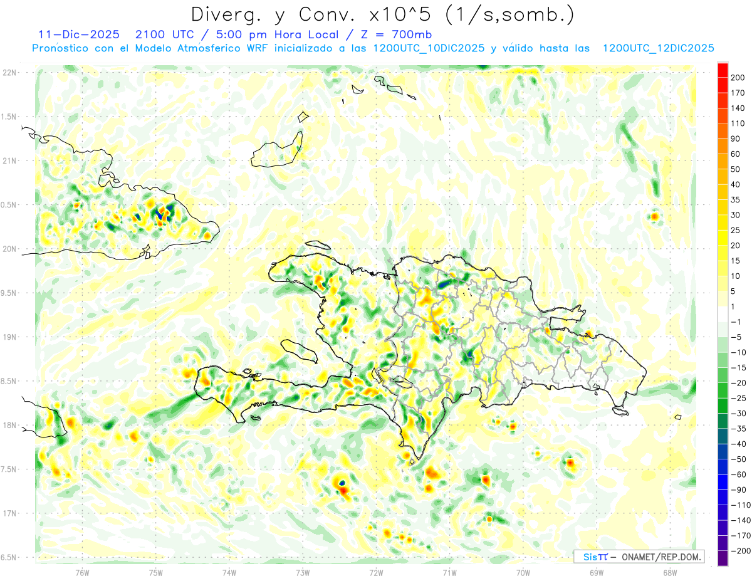Click the latitude label '7.5N'
752x581 pixels.
point(9,469)
